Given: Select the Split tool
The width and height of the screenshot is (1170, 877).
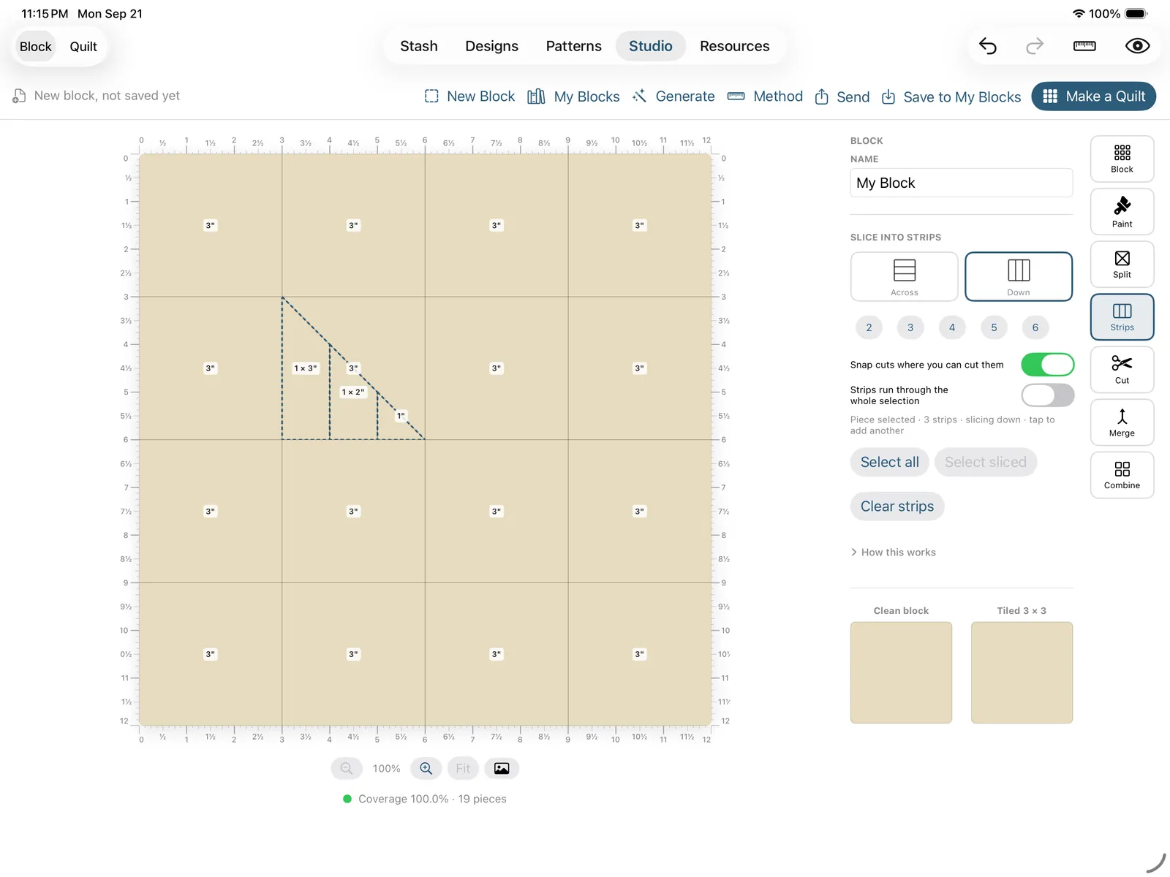Looking at the screenshot, I should (1122, 265).
